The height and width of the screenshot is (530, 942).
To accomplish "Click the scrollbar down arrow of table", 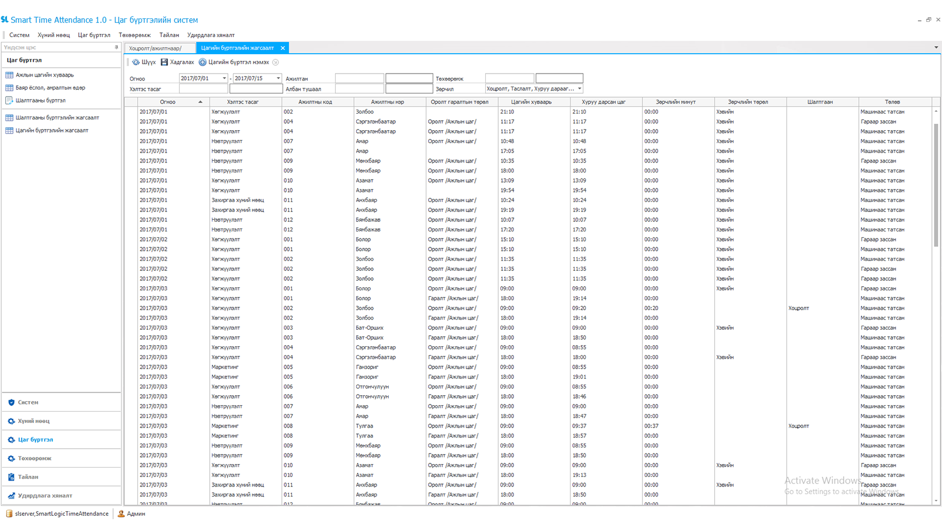I will [936, 501].
